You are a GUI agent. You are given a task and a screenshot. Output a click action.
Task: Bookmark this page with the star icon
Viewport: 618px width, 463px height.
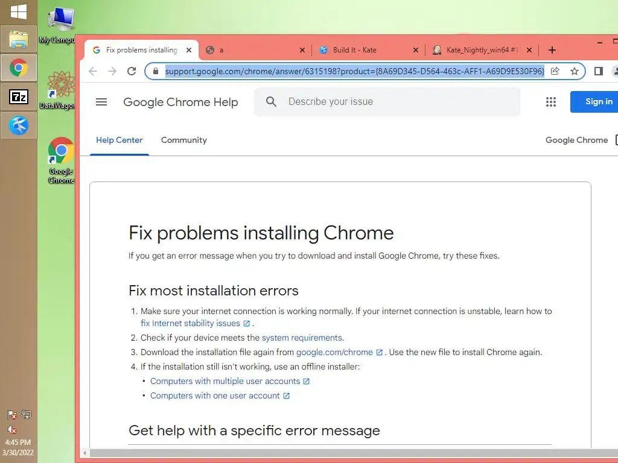point(575,71)
